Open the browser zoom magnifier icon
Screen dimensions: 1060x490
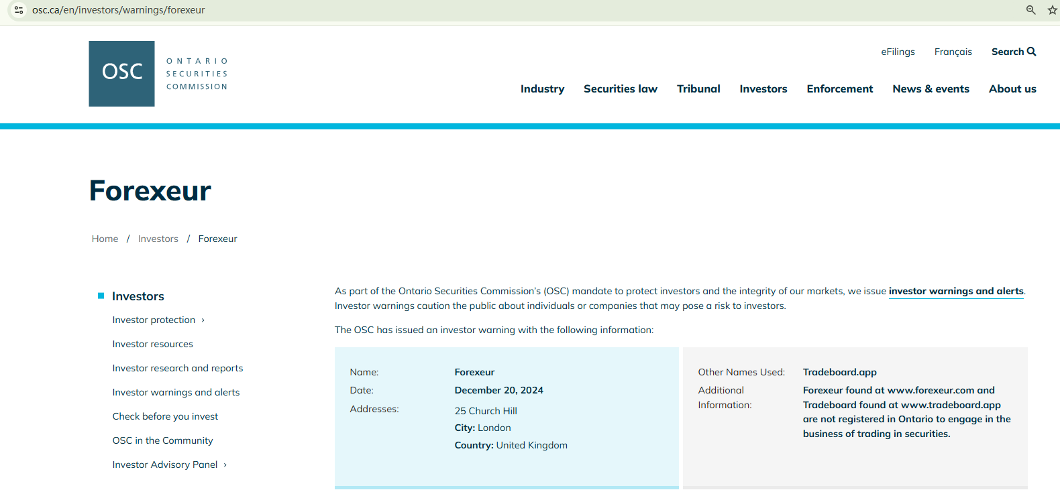(1031, 10)
